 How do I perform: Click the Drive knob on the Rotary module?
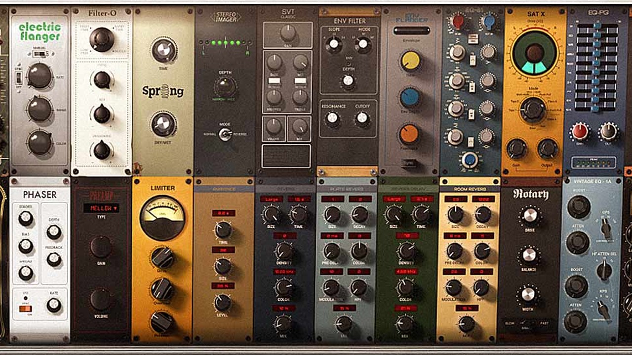click(x=531, y=215)
